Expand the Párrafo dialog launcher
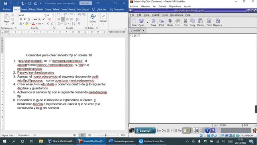Screen dimensions: 257x145 point(86,28)
